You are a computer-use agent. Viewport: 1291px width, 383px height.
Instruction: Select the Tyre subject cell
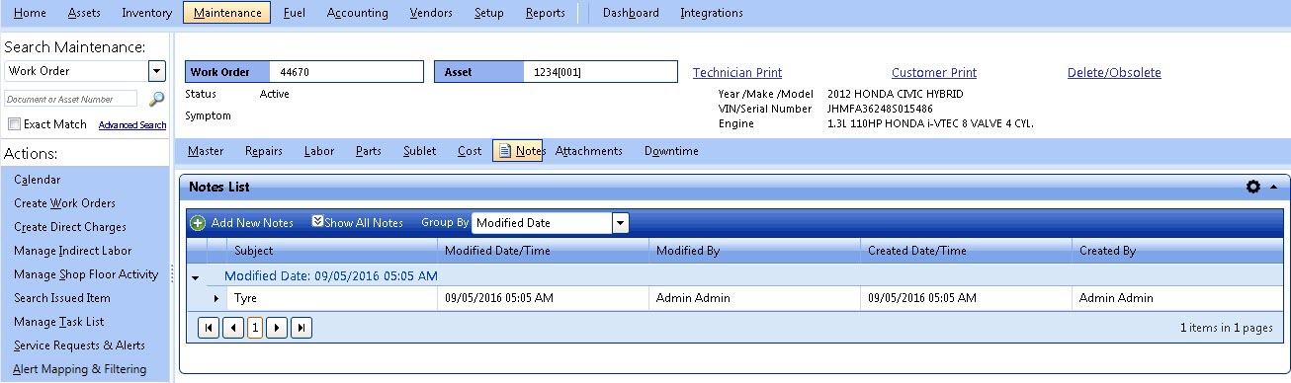tap(332, 298)
